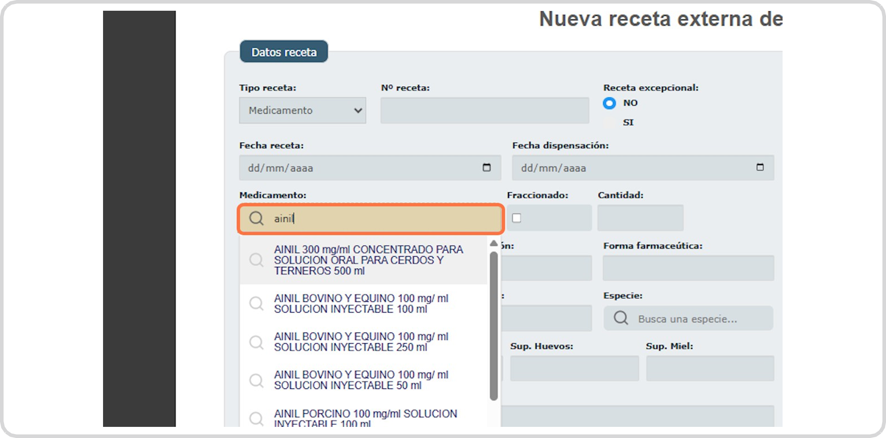Screen dimensions: 886x438
Task: Switch to the Datos receta tab
Action: point(284,52)
